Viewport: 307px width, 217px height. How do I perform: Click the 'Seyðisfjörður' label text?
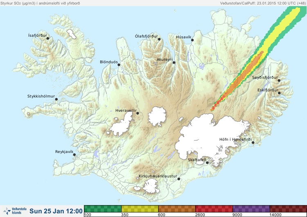tap(265, 77)
